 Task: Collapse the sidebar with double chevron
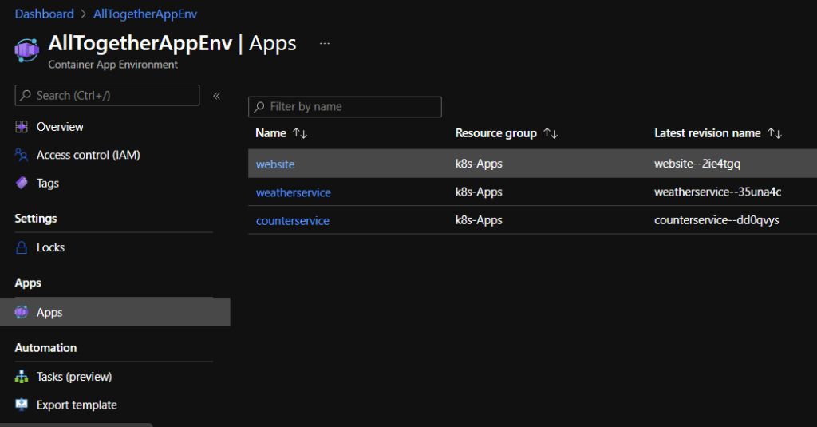click(x=216, y=96)
